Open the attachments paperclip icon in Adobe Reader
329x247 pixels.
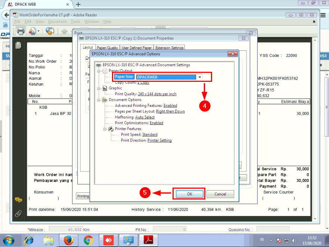[18, 214]
